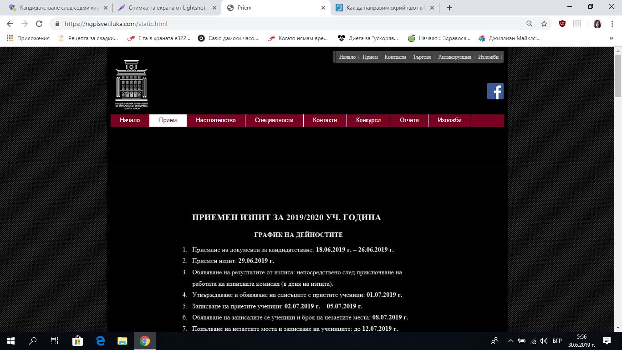Open the Приложения apps shortcut

(28, 38)
